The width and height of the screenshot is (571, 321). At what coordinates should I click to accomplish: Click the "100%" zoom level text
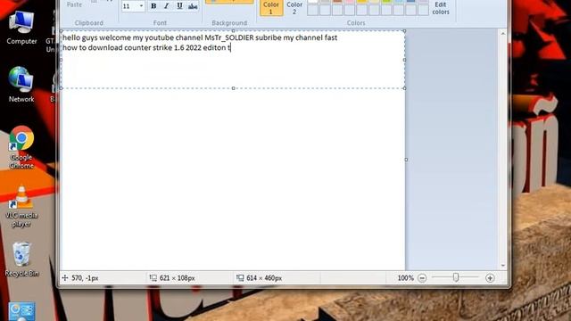[406, 278]
